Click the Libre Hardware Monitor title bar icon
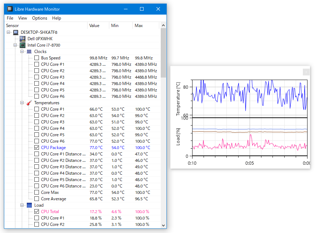This screenshot has width=315, height=233. [x=10, y=9]
